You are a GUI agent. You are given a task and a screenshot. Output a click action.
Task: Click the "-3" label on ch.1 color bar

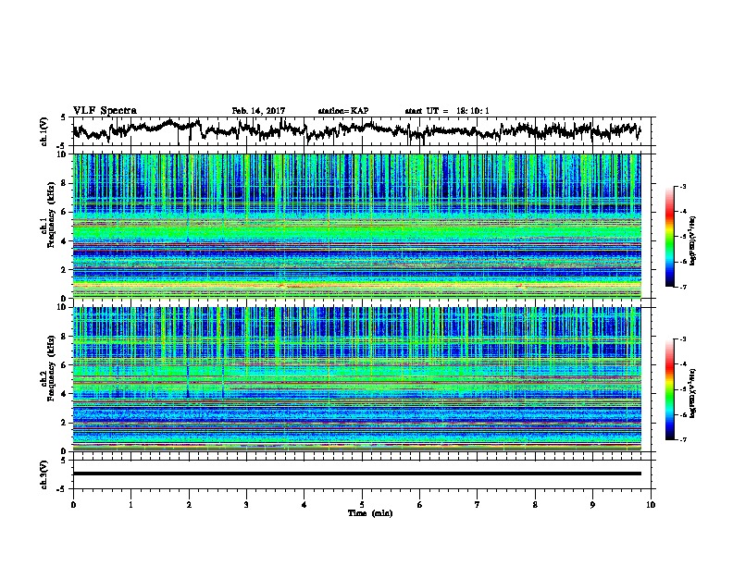click(682, 186)
